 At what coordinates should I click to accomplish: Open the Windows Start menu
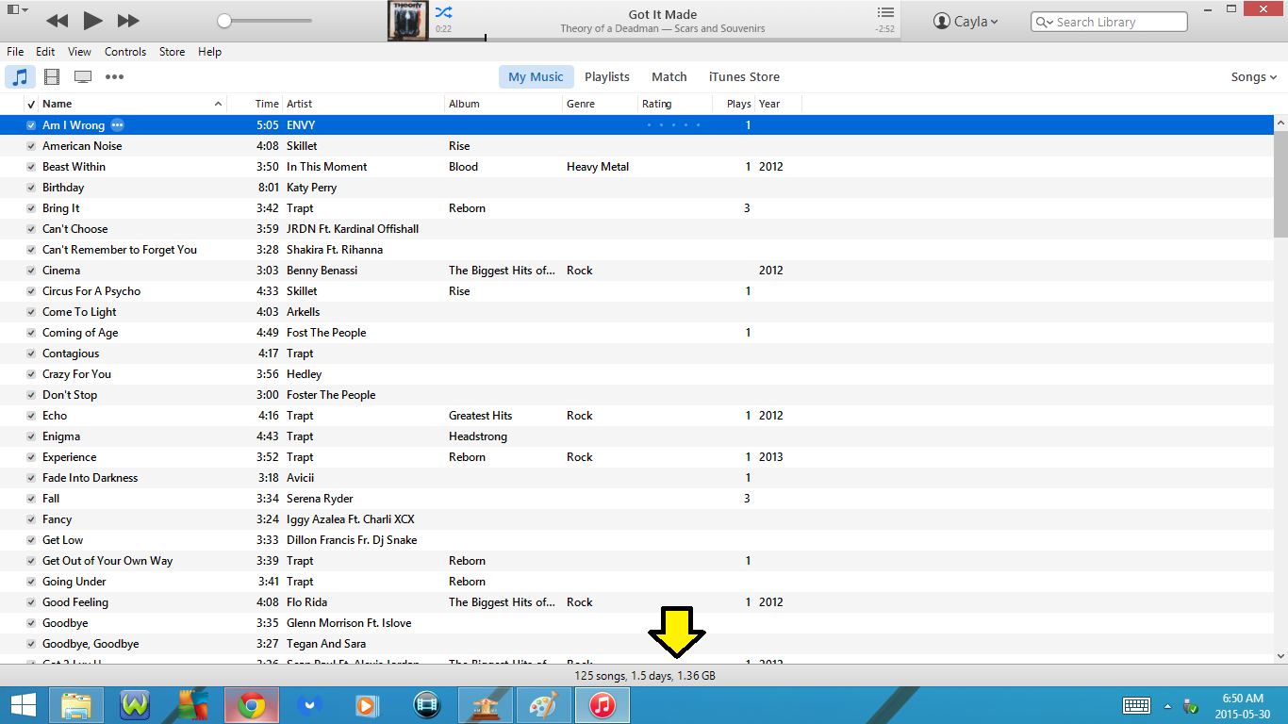pyautogui.click(x=23, y=705)
